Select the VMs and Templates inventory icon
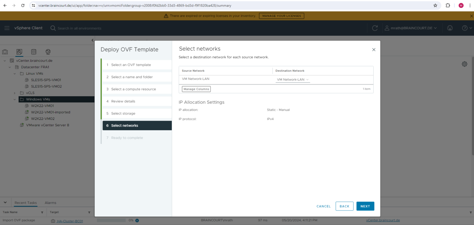 [x=19, y=52]
